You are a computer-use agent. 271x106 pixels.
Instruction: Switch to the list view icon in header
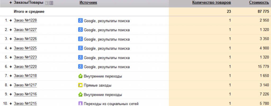point(51,3)
